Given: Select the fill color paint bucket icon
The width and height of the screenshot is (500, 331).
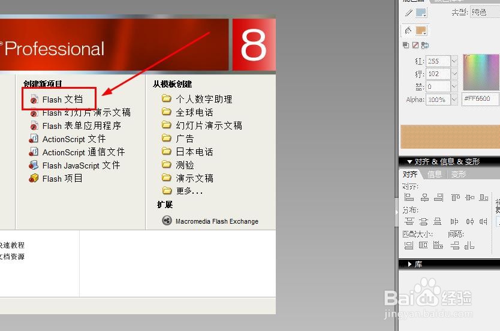Looking at the screenshot, I should [408, 31].
